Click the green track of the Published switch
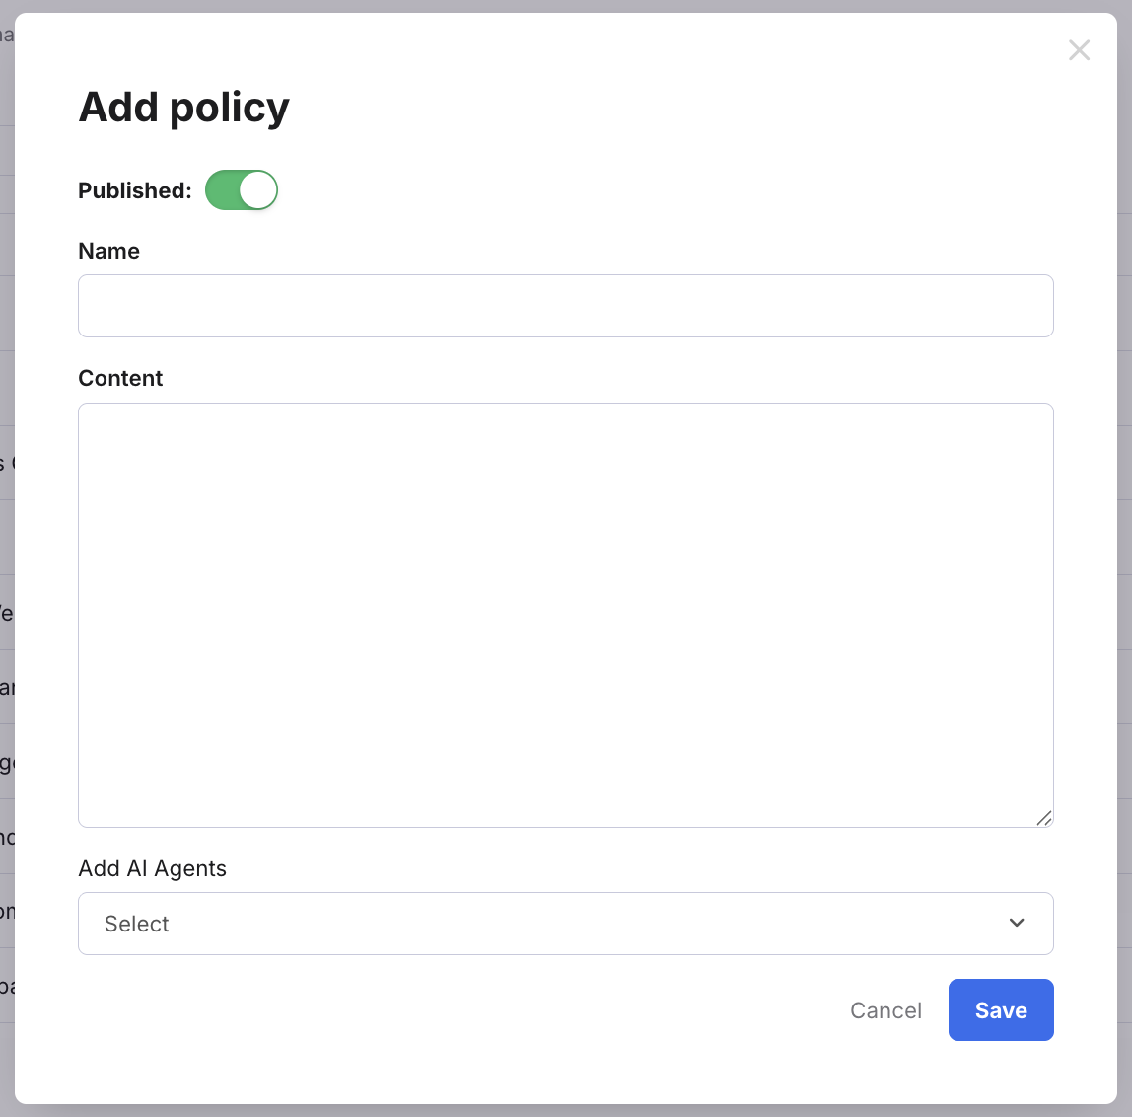Image resolution: width=1132 pixels, height=1117 pixels. (223, 190)
